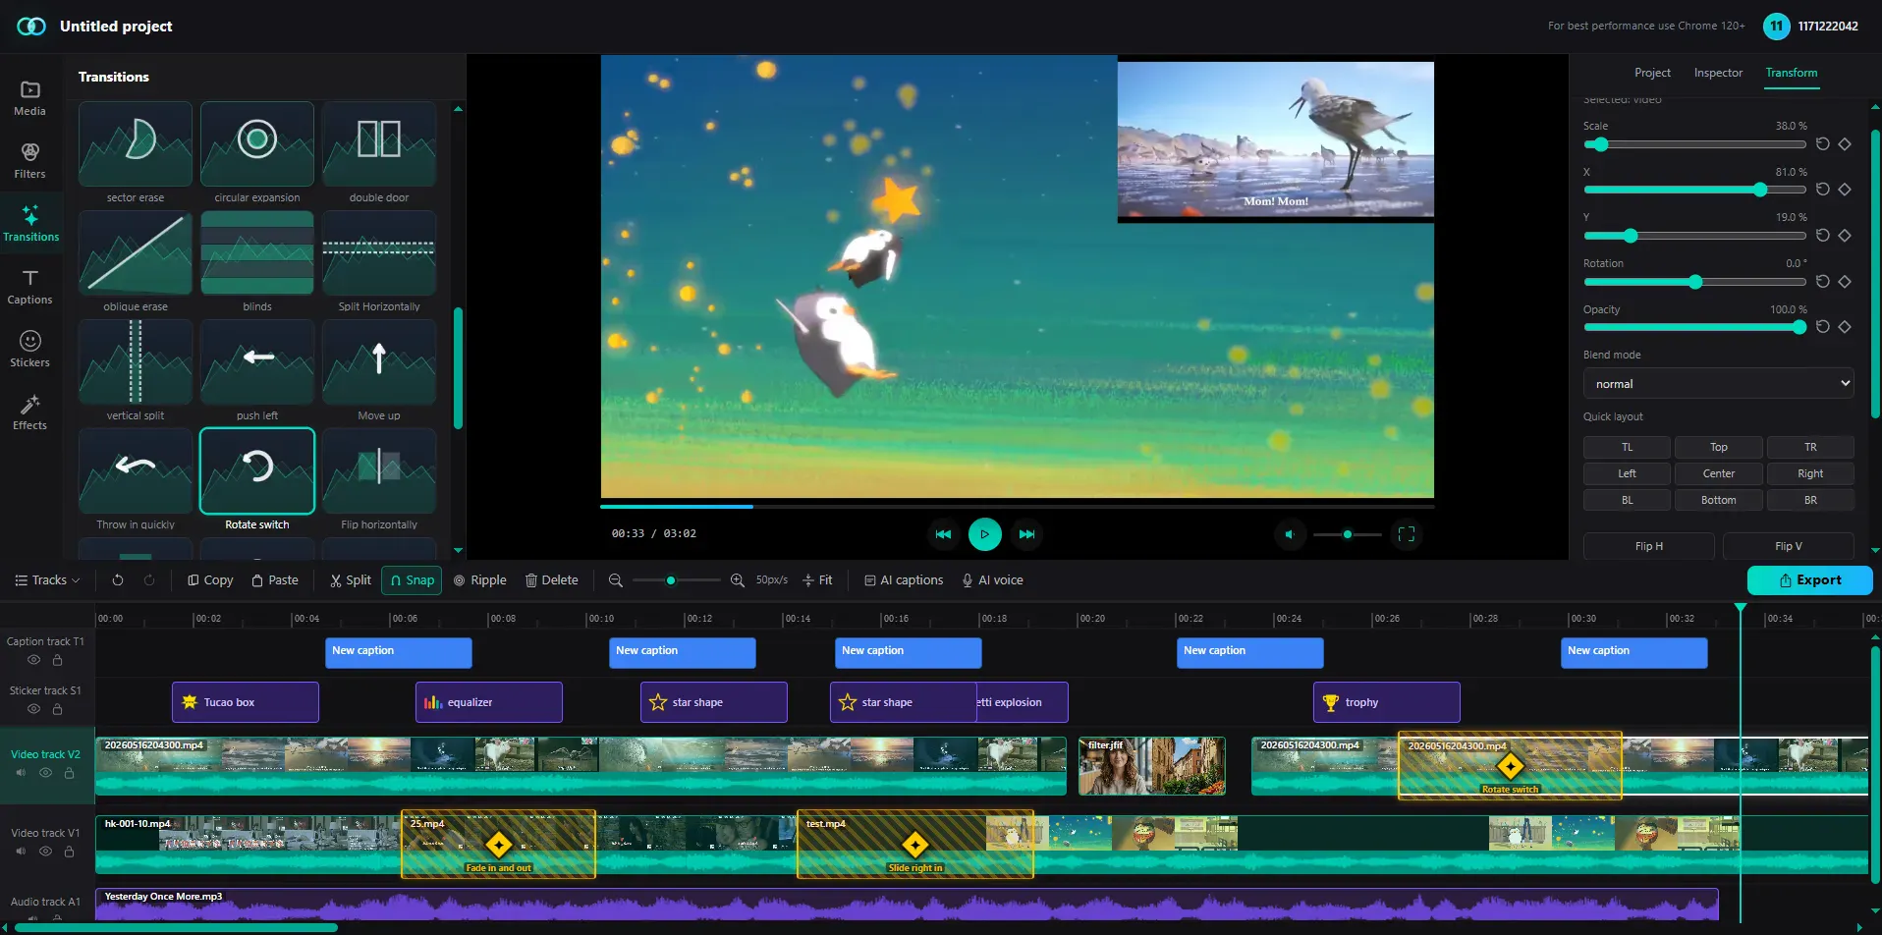Click the user account avatar badge
The image size is (1882, 935).
pos(1777,27)
